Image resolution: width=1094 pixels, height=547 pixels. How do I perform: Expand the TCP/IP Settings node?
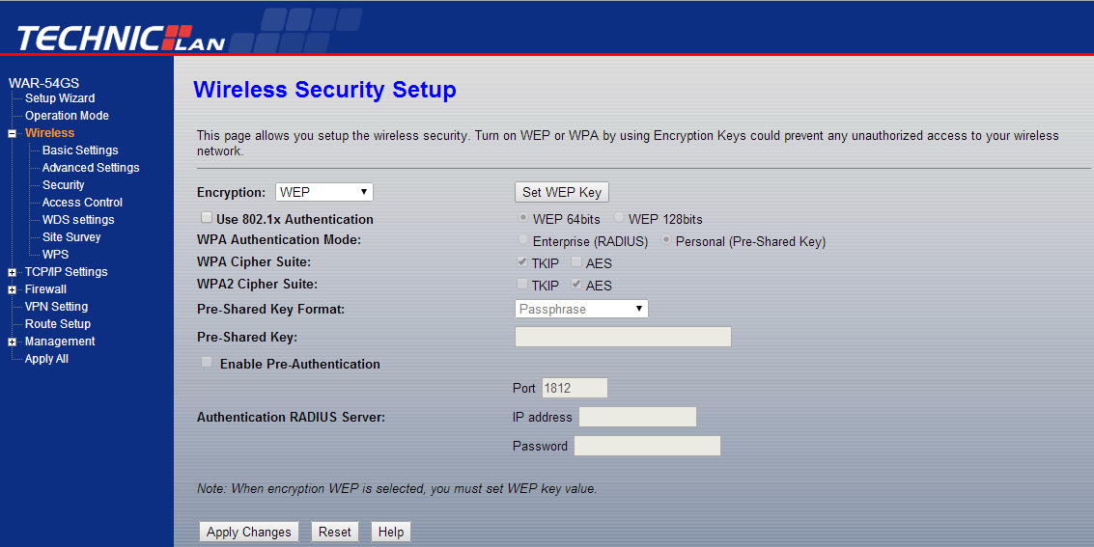(12, 272)
